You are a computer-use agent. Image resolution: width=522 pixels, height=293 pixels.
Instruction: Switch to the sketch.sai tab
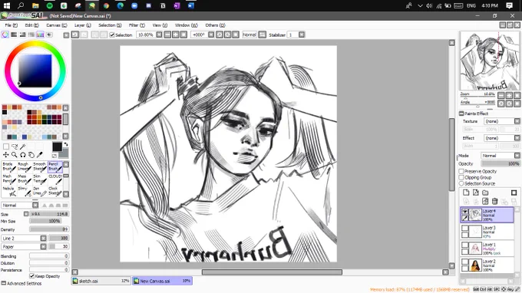[101, 281]
